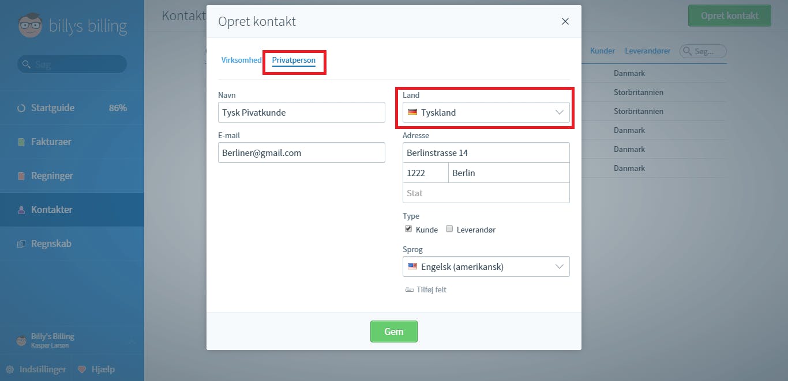Viewport: 788px width, 381px height.
Task: Switch to the Virksomhed tab
Action: coord(241,60)
